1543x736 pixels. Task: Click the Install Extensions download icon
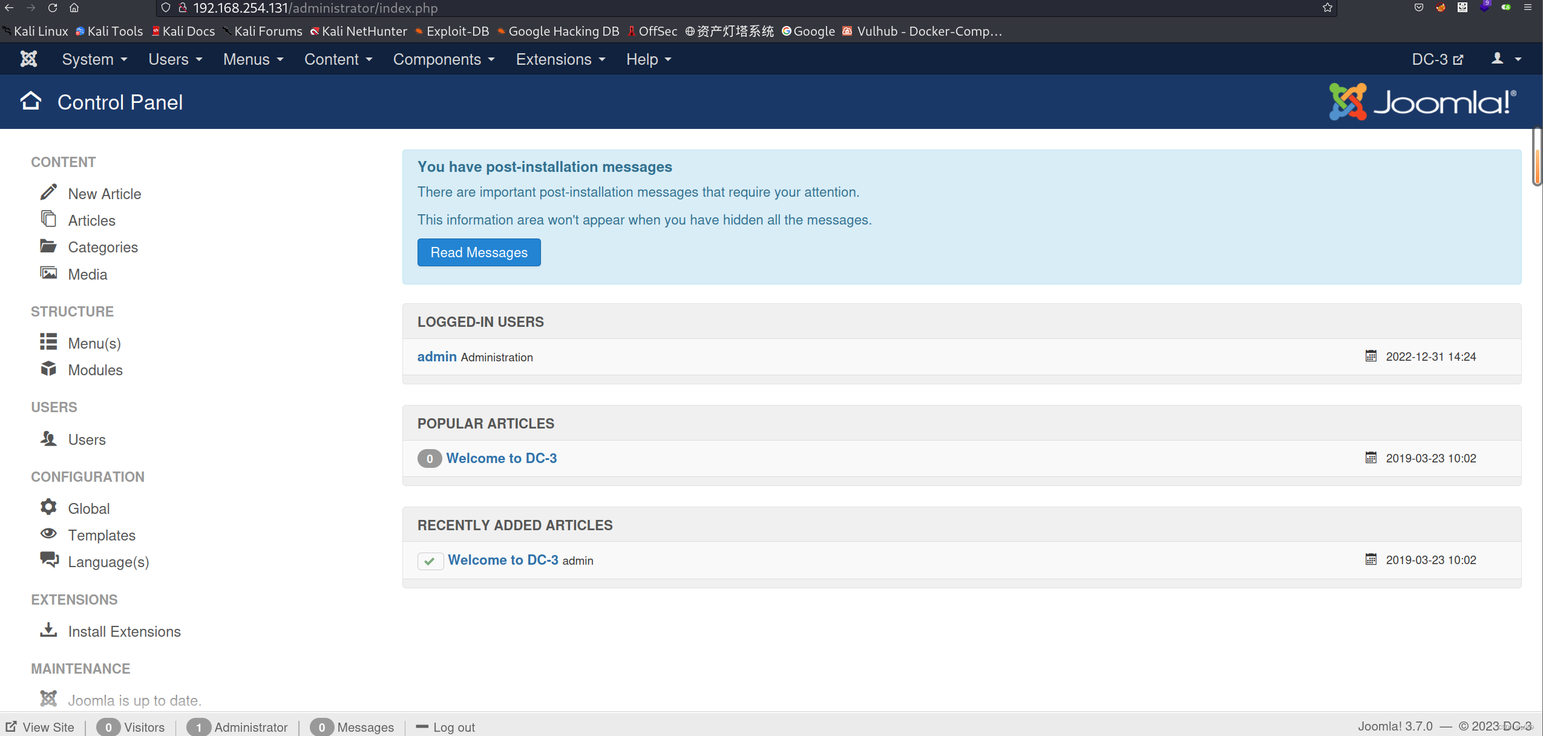(48, 630)
